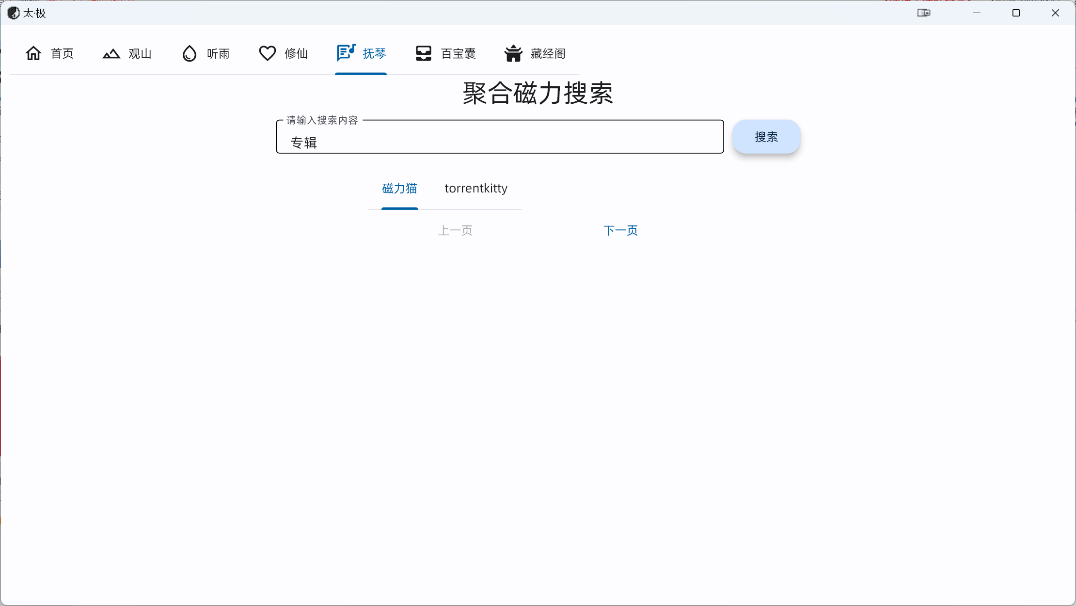Click the inbox tray icon for 百宝囊
1076x606 pixels.
pos(423,53)
